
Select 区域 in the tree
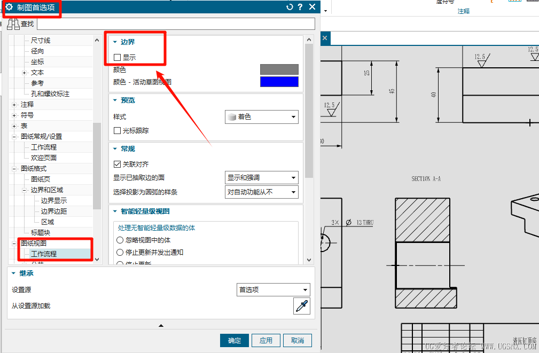48,222
